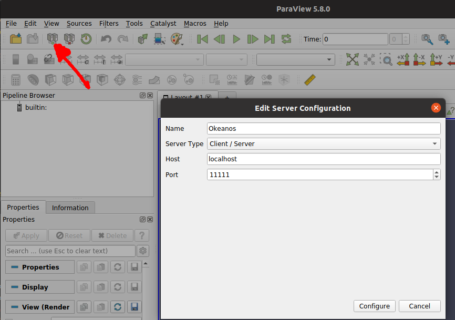This screenshot has width=455, height=320.
Task: Toggle animation loop playback
Action: pos(286,39)
